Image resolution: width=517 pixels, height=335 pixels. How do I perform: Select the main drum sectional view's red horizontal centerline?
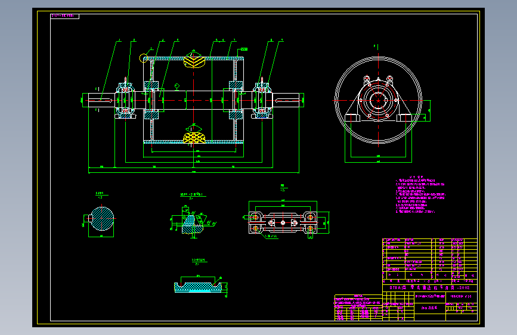(x=193, y=100)
